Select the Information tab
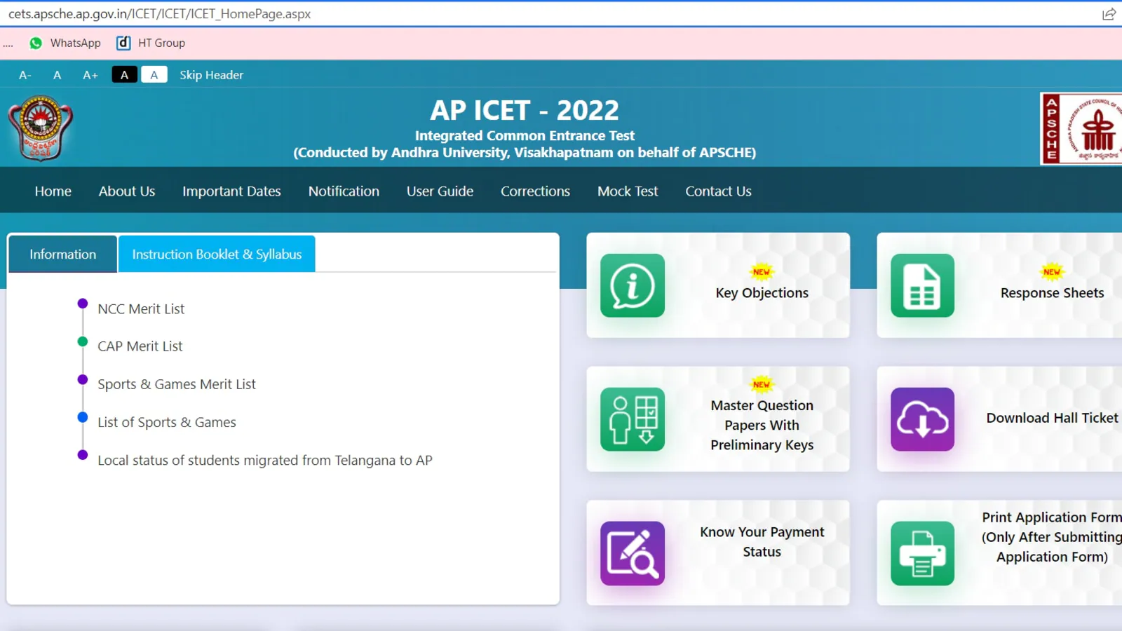This screenshot has width=1122, height=631. pos(62,254)
